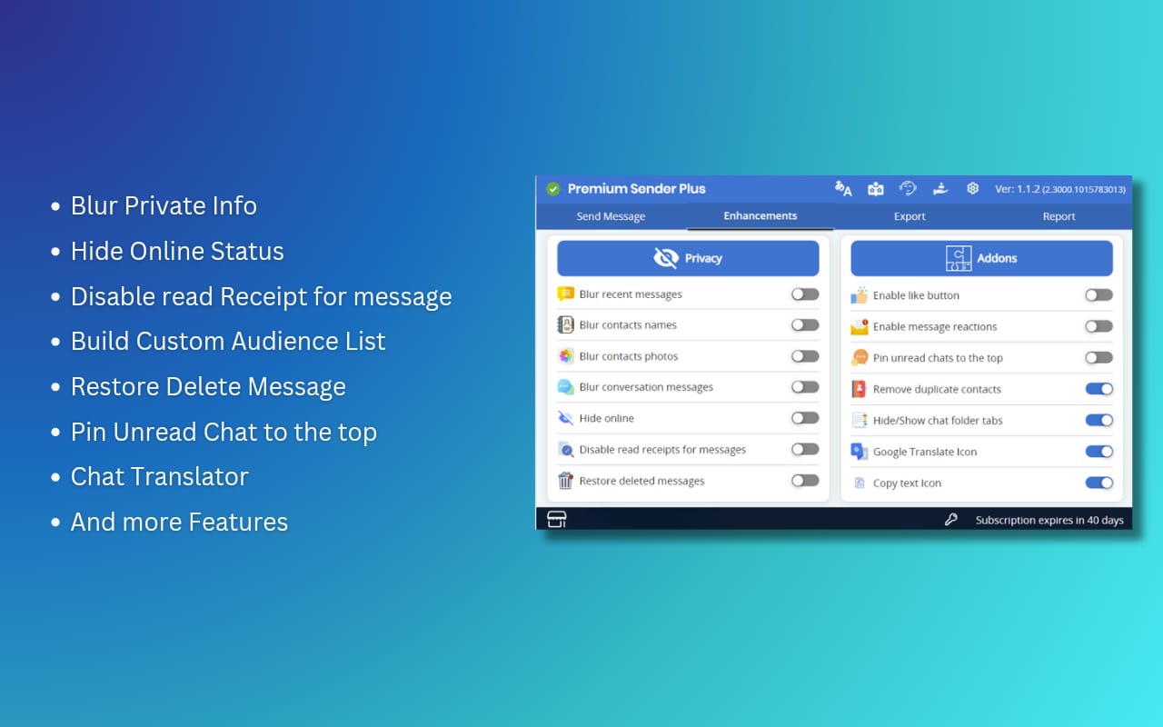1163x727 pixels.
Task: Disable the Google Translate Icon toggle
Action: point(1098,451)
